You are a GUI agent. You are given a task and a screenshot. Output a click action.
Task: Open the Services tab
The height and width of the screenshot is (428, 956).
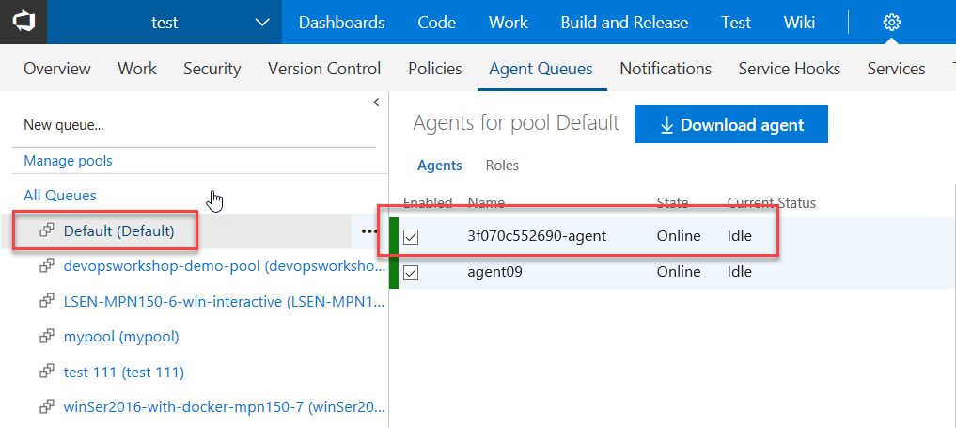click(x=896, y=69)
